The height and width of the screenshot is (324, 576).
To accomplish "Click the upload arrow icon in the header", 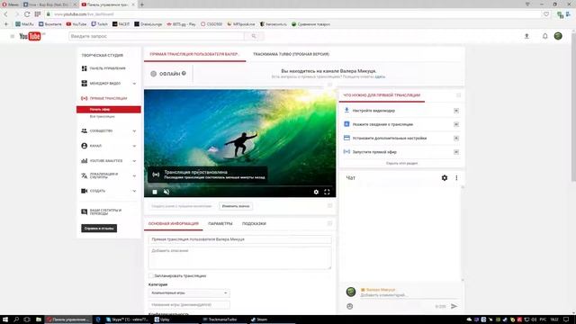I will [526, 36].
